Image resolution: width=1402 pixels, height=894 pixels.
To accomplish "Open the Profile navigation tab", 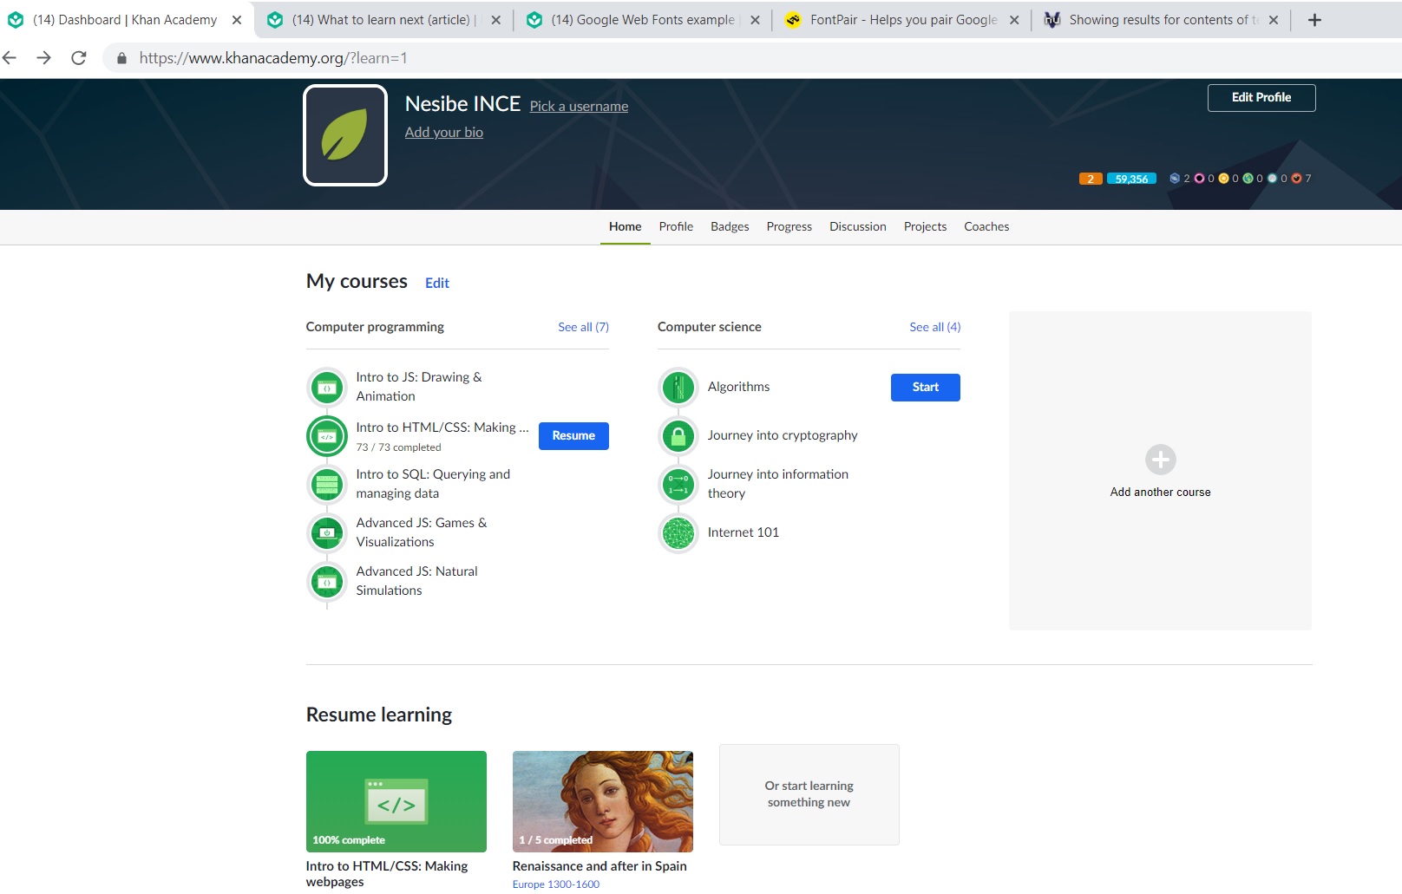I will click(676, 226).
